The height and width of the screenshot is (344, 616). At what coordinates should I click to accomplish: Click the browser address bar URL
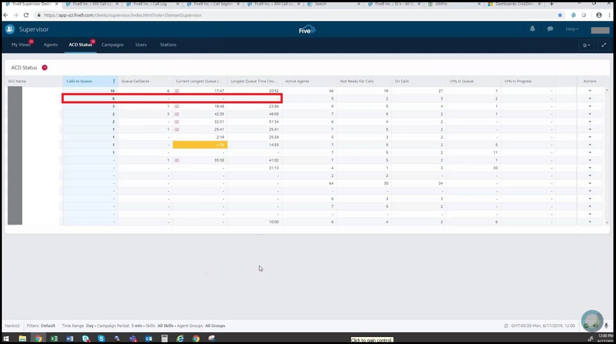tap(123, 15)
